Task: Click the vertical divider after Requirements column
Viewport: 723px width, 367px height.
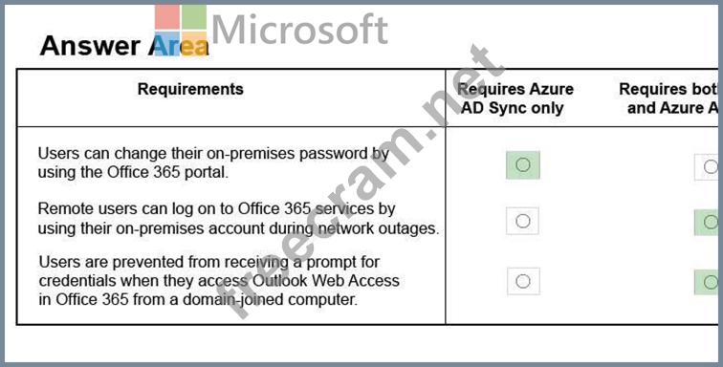Action: point(446,197)
